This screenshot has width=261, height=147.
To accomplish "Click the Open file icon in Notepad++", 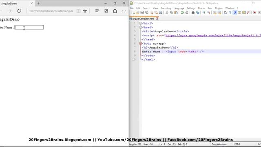I will point(137,13).
